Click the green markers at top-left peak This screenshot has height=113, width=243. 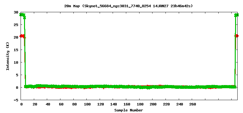tap(22, 15)
